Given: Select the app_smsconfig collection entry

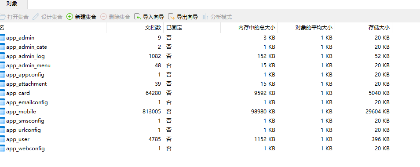Looking at the screenshot, I should 25,121.
